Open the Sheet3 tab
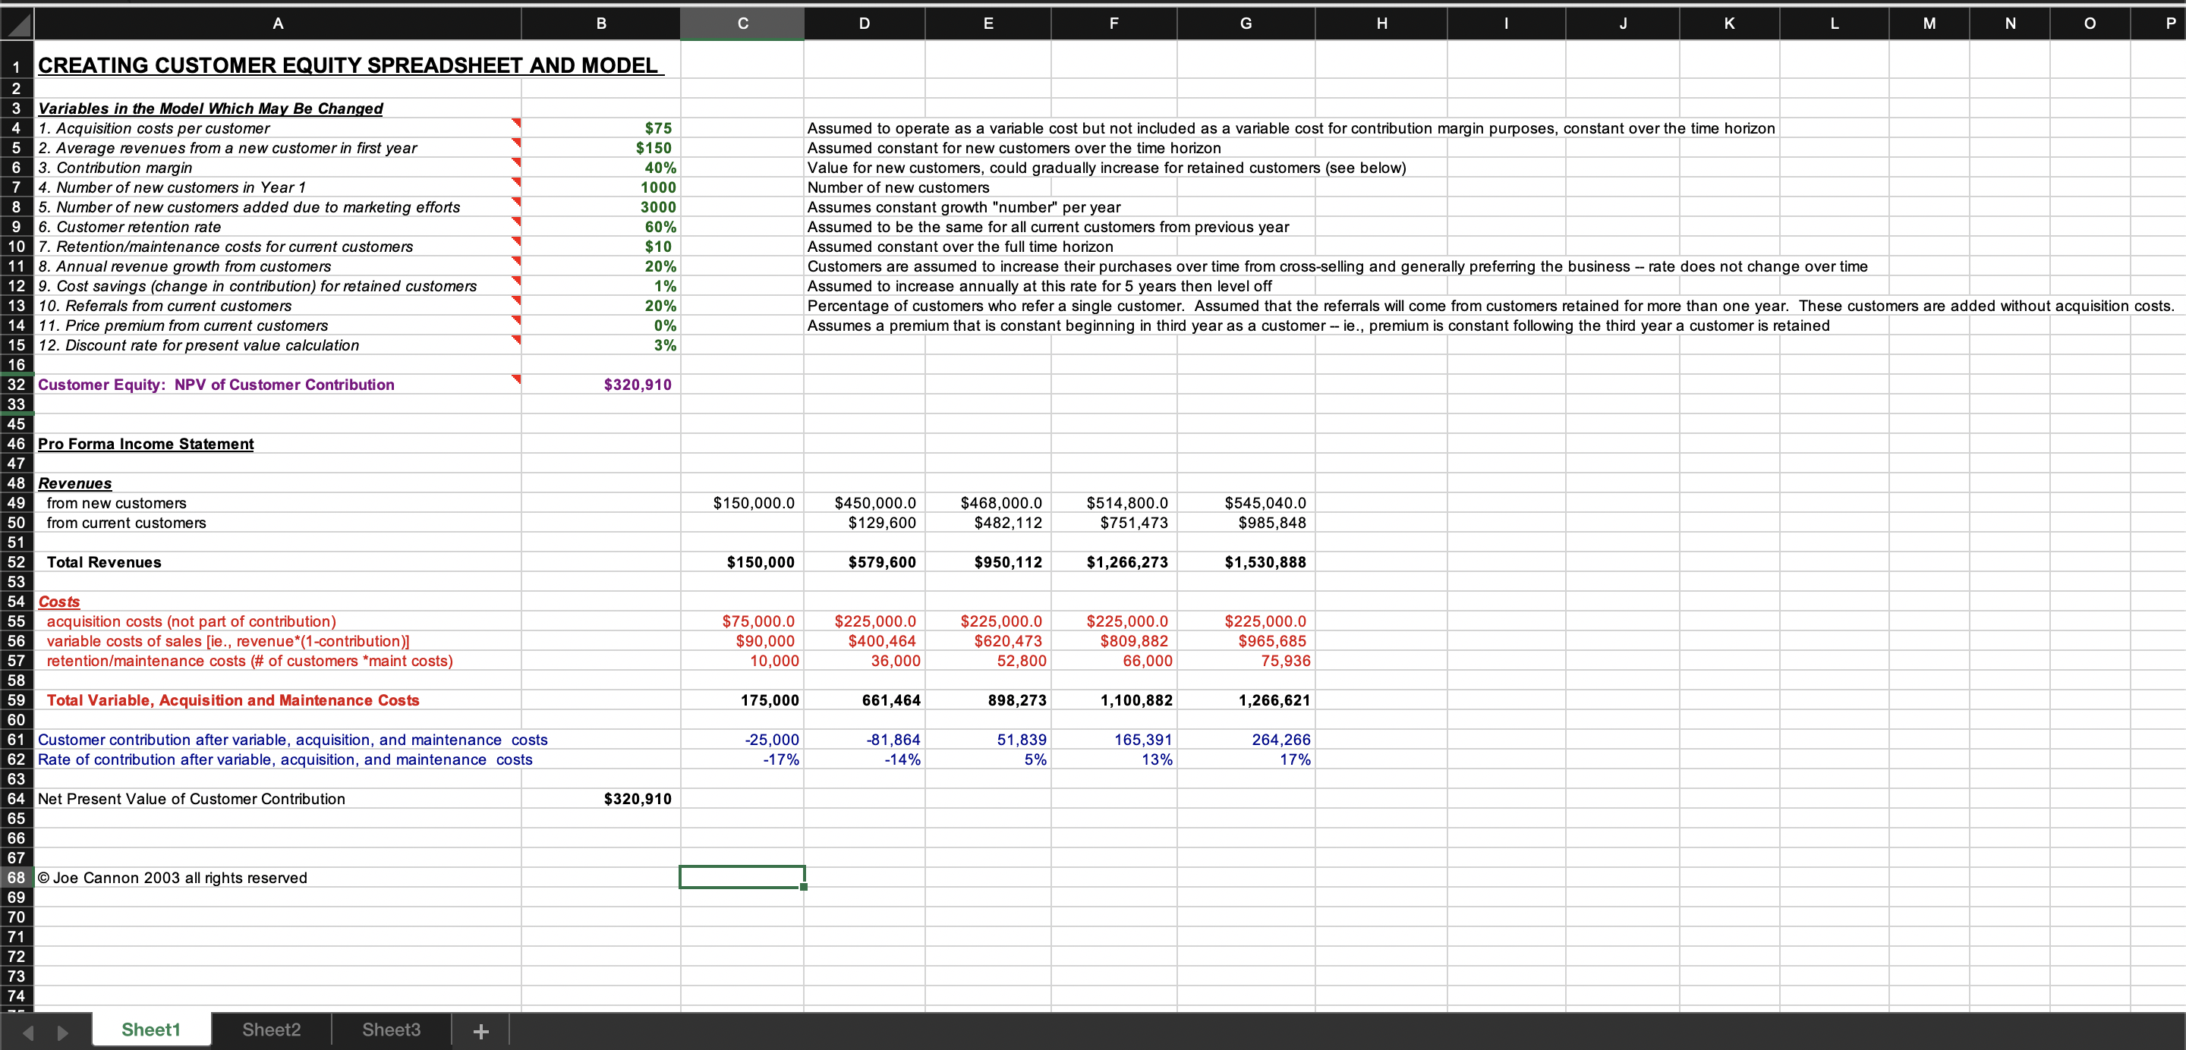Image resolution: width=2186 pixels, height=1050 pixels. tap(390, 1030)
